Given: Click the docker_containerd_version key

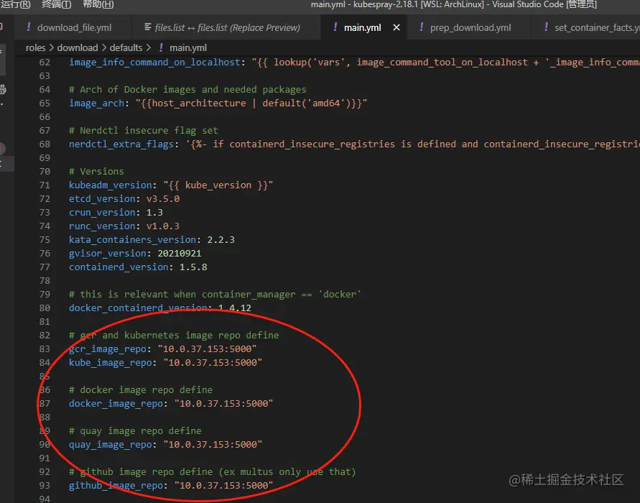Looking at the screenshot, I should coord(138,308).
